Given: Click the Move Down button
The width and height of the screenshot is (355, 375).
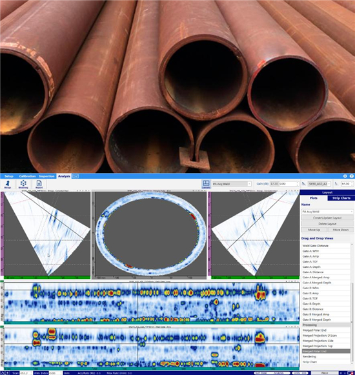Looking at the screenshot, I should (340, 230).
